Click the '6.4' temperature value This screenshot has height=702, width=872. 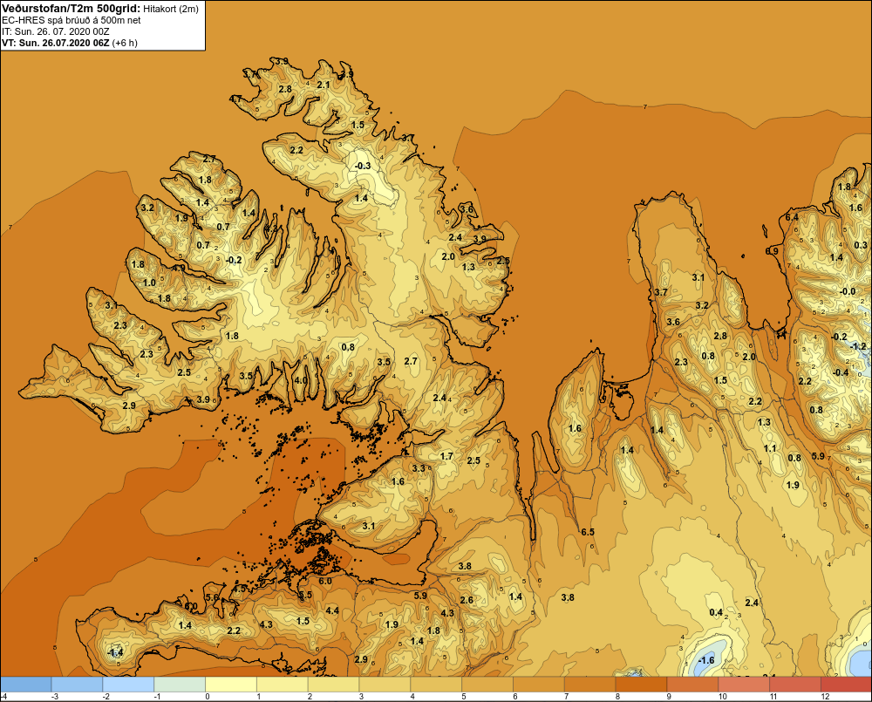pyautogui.click(x=792, y=217)
